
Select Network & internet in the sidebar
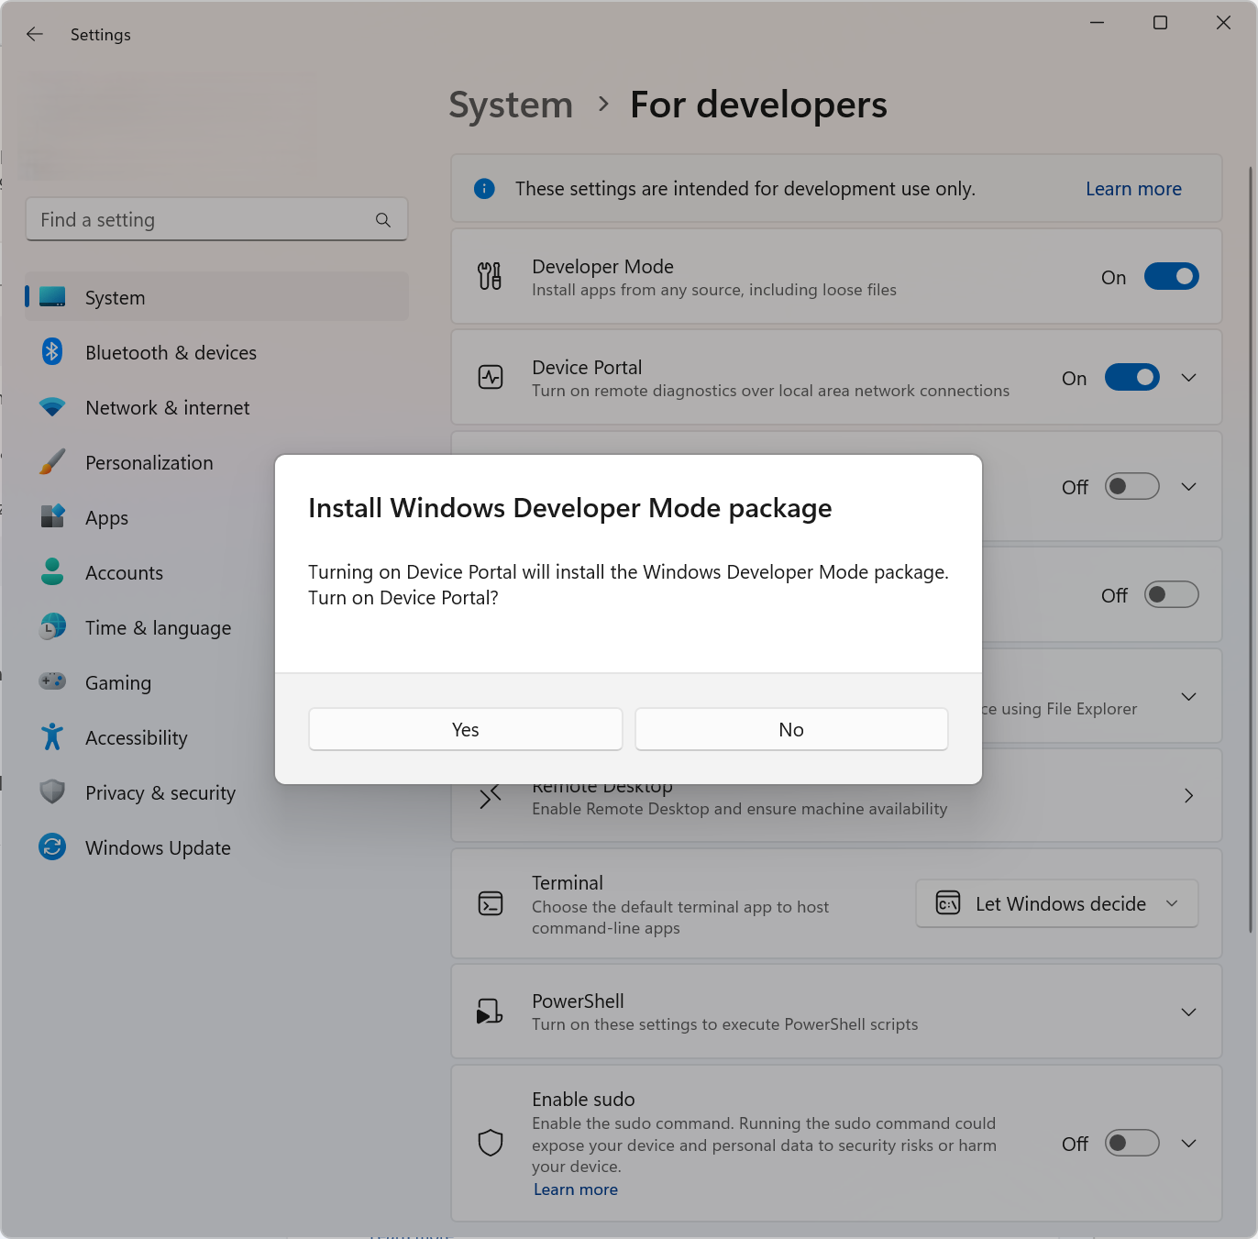pyautogui.click(x=168, y=407)
